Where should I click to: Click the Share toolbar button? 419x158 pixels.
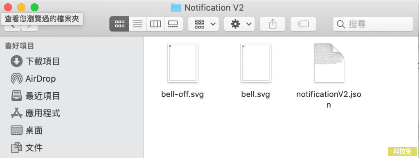pos(273,24)
